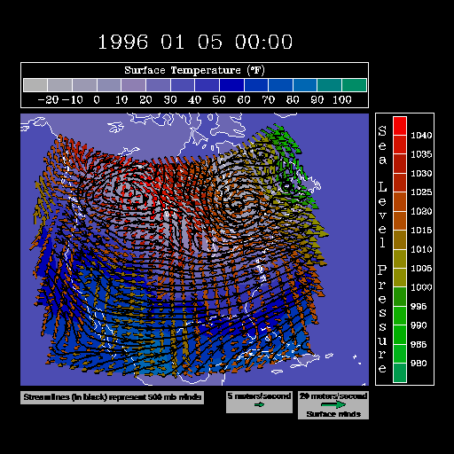Click the 20 meters/second large green arrow

[x=333, y=404]
